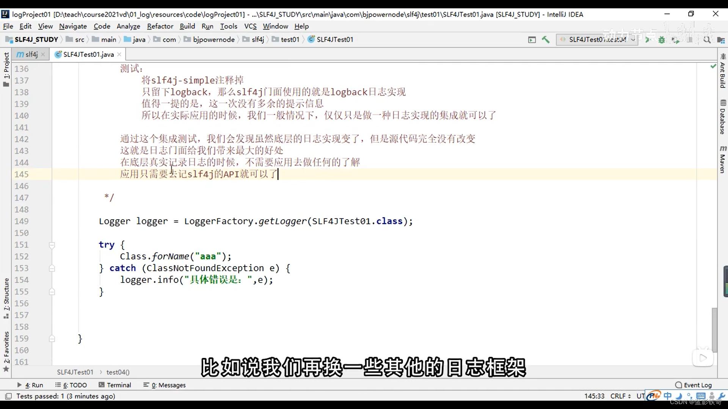The image size is (728, 409).
Task: Click the method fold end marker at line 159
Action: [x=52, y=339]
